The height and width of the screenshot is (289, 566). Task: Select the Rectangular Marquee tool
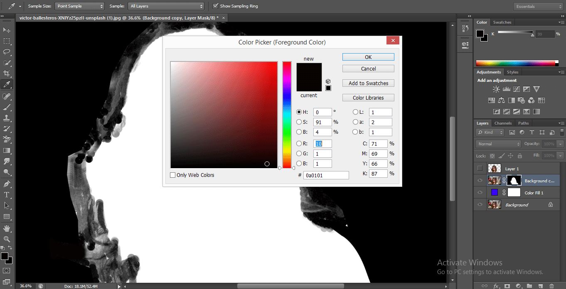click(7, 41)
